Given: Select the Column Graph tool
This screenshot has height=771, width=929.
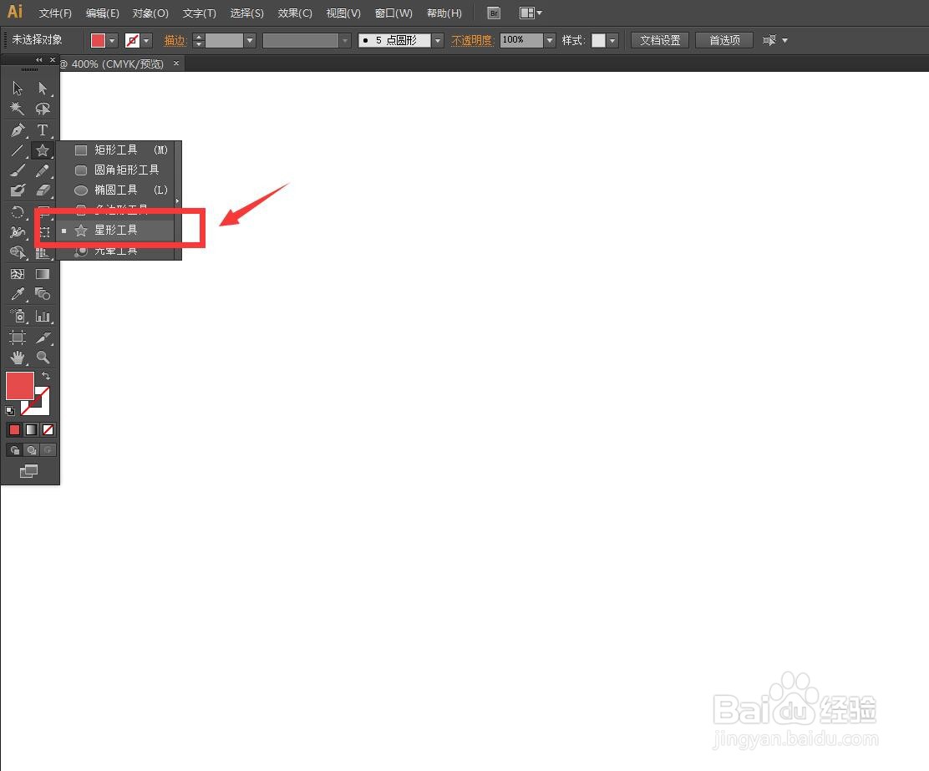Looking at the screenshot, I should point(43,316).
